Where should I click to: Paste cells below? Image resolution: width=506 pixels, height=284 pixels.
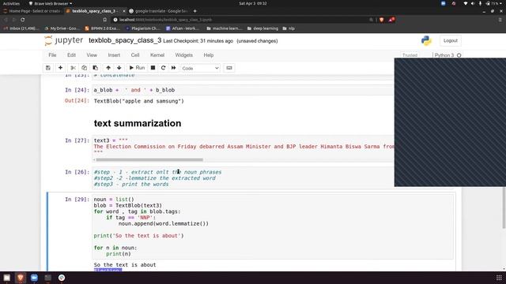95,68
